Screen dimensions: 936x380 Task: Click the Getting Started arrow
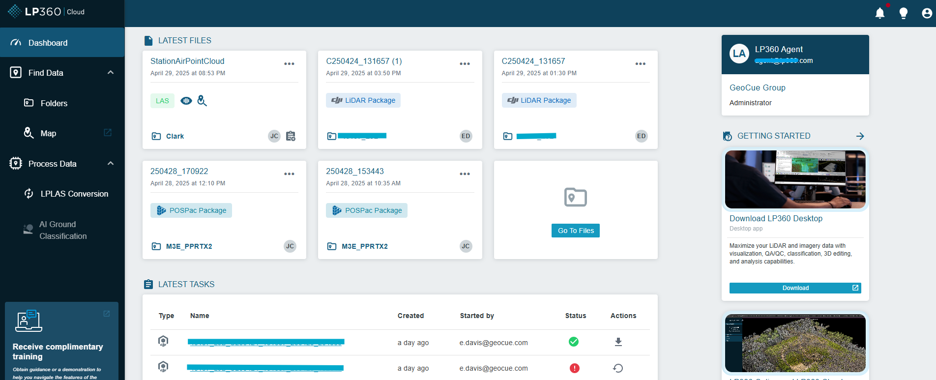(860, 136)
